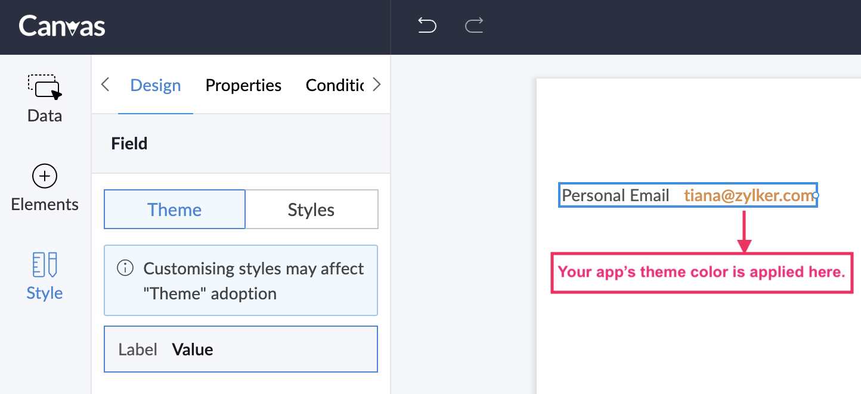Open the Properties tab

(x=243, y=85)
